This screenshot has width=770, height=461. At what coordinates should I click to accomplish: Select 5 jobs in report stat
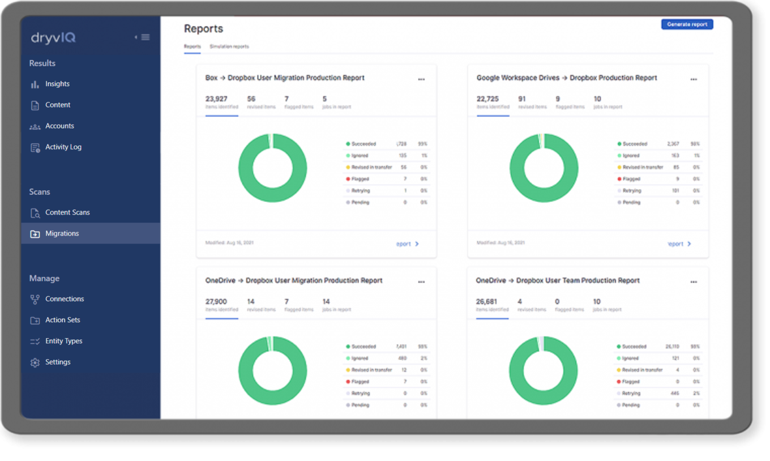tap(336, 103)
